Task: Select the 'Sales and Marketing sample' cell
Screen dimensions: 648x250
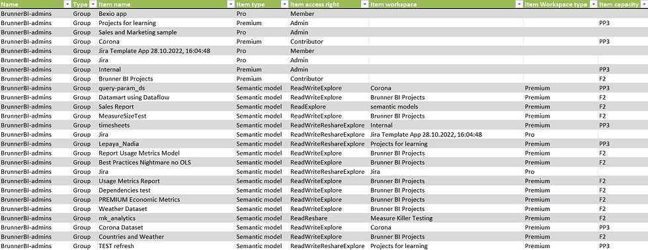Action: tap(166, 32)
